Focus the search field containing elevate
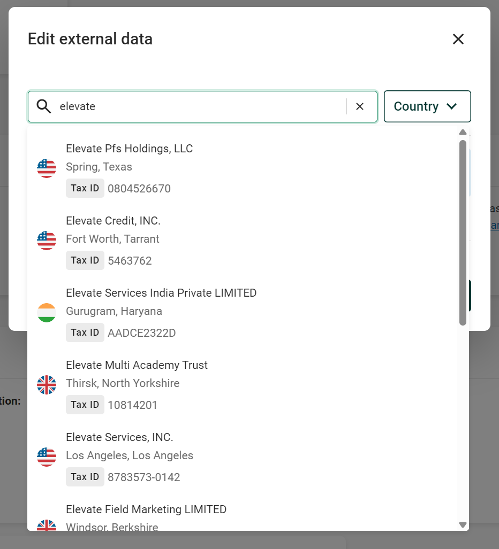This screenshot has width=499, height=549. point(202,106)
